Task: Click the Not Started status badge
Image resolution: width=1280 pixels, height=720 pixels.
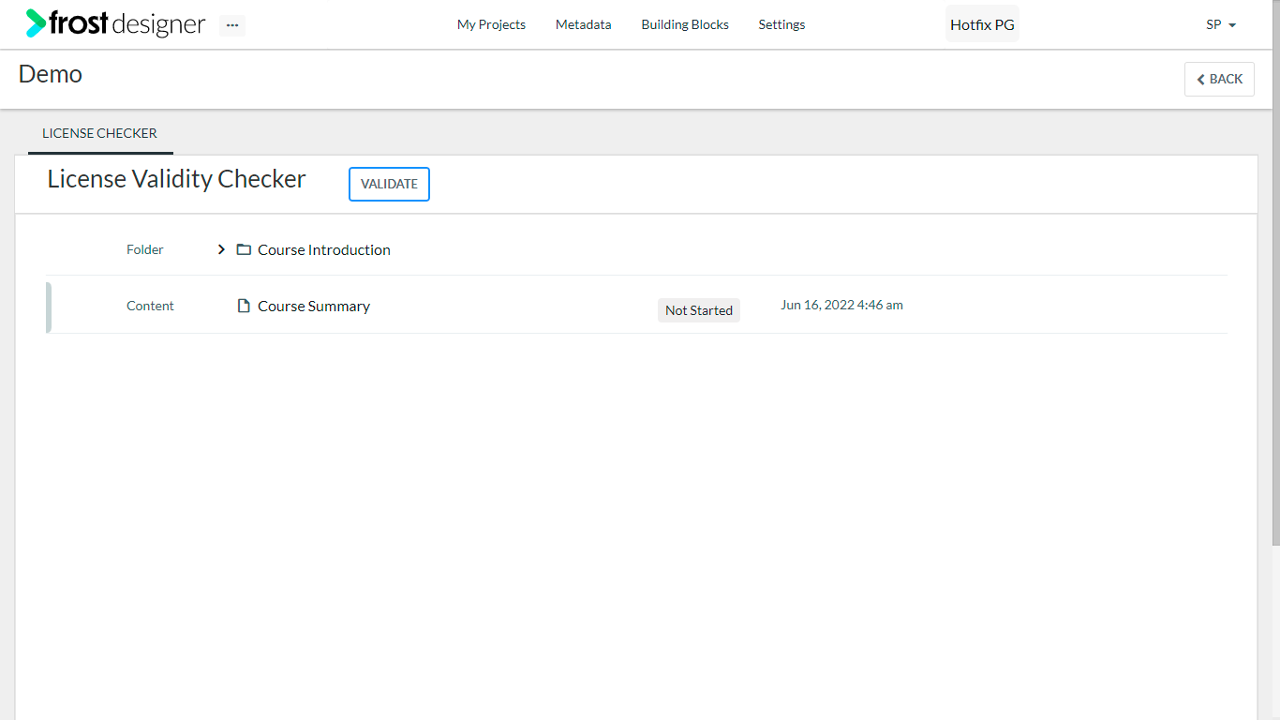Action: tap(699, 310)
